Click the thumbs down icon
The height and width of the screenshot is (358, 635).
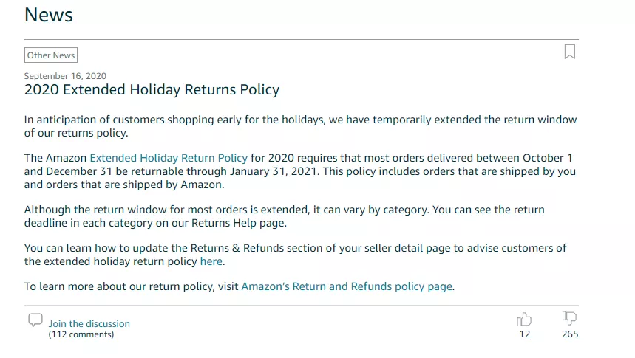coord(569,318)
